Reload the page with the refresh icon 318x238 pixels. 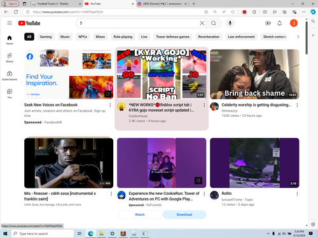(16, 12)
